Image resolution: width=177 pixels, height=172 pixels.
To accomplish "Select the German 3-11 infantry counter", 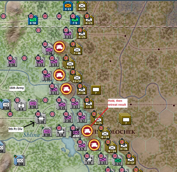I will 75,104.
